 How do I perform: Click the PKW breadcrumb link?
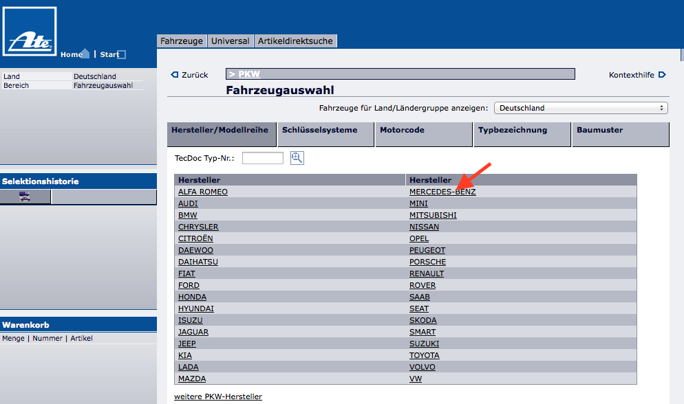tap(249, 74)
